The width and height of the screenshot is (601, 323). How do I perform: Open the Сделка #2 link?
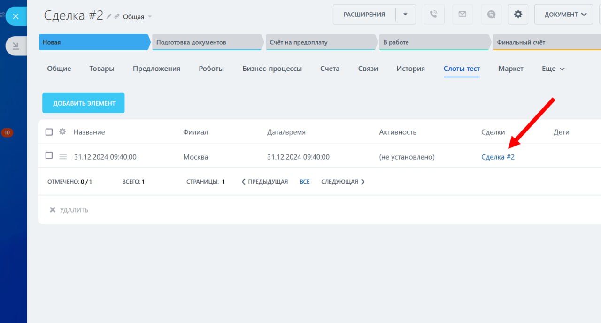click(x=498, y=157)
